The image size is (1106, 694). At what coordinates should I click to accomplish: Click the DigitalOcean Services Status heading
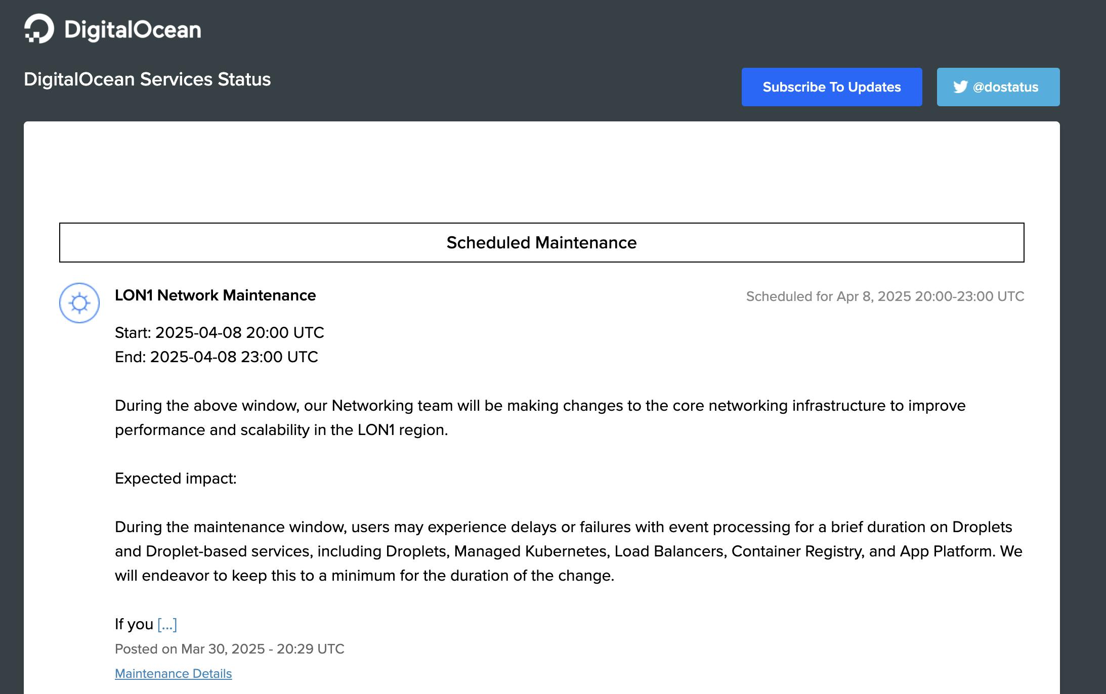tap(147, 79)
